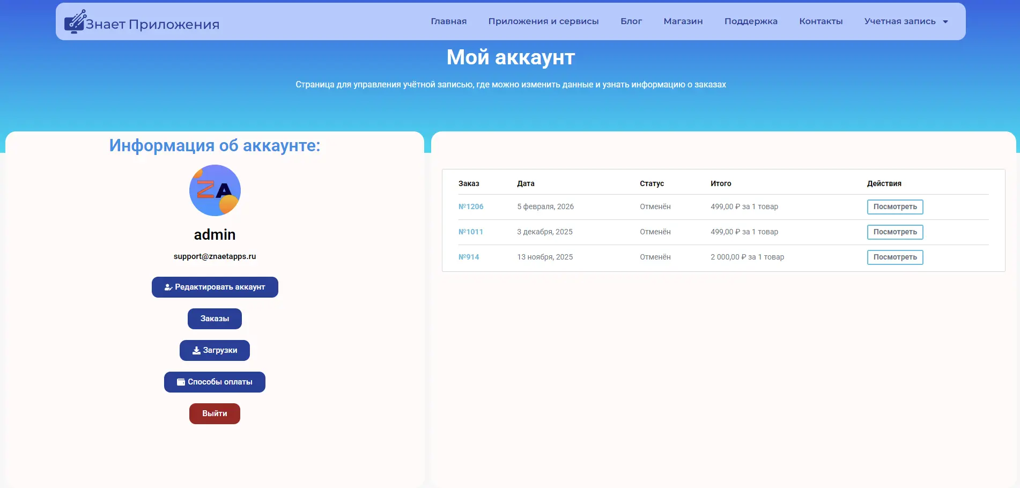Open the Магазин menu item

[x=683, y=21]
